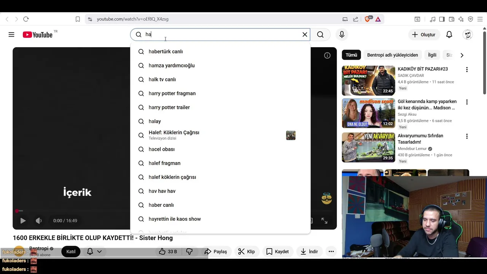
Task: Select the İlgili filter chip
Action: click(432, 55)
